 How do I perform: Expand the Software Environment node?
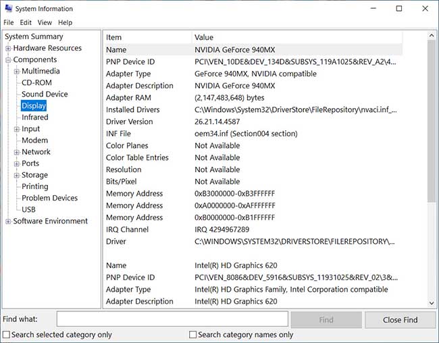pos(8,221)
